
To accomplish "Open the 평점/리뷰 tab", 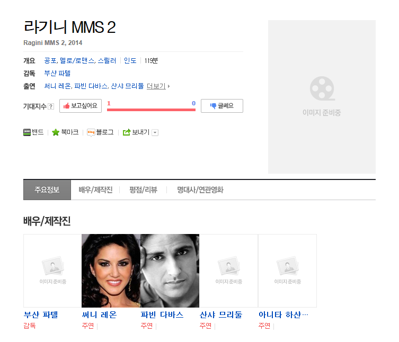I will click(x=143, y=190).
